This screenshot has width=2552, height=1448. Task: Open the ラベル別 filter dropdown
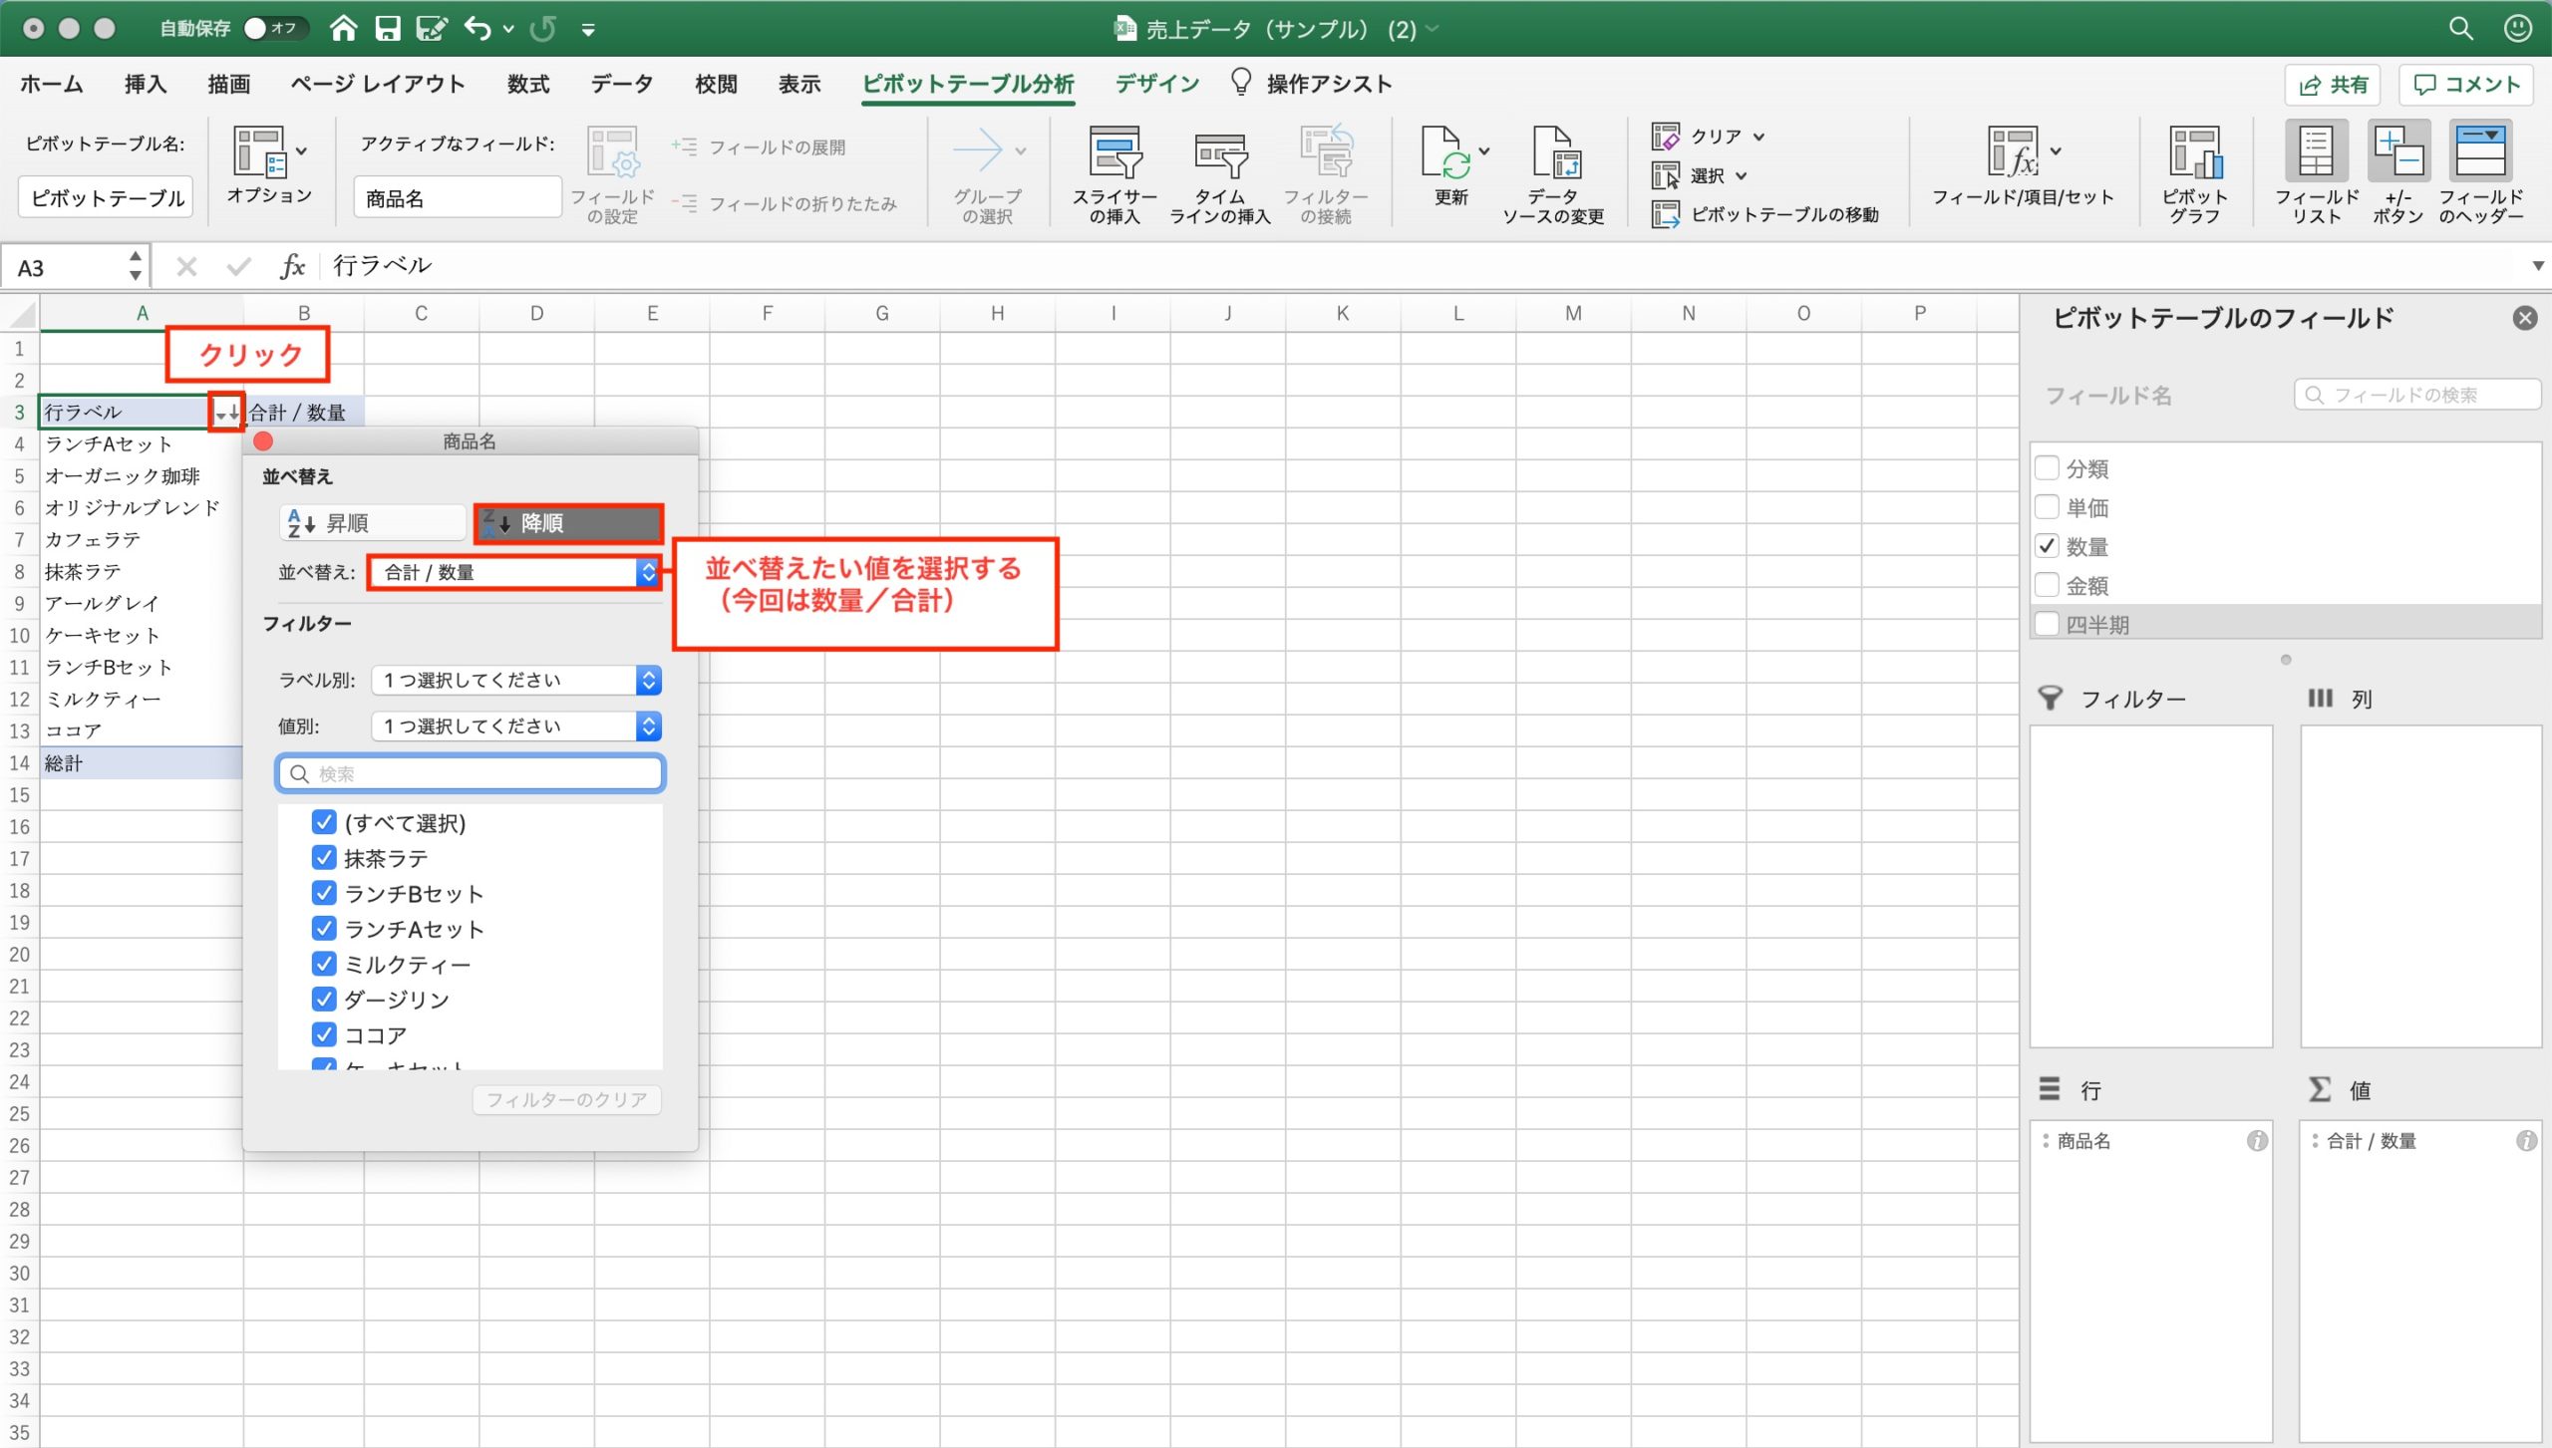[x=515, y=680]
